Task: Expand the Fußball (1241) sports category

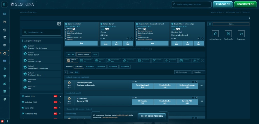Action: coord(60,96)
